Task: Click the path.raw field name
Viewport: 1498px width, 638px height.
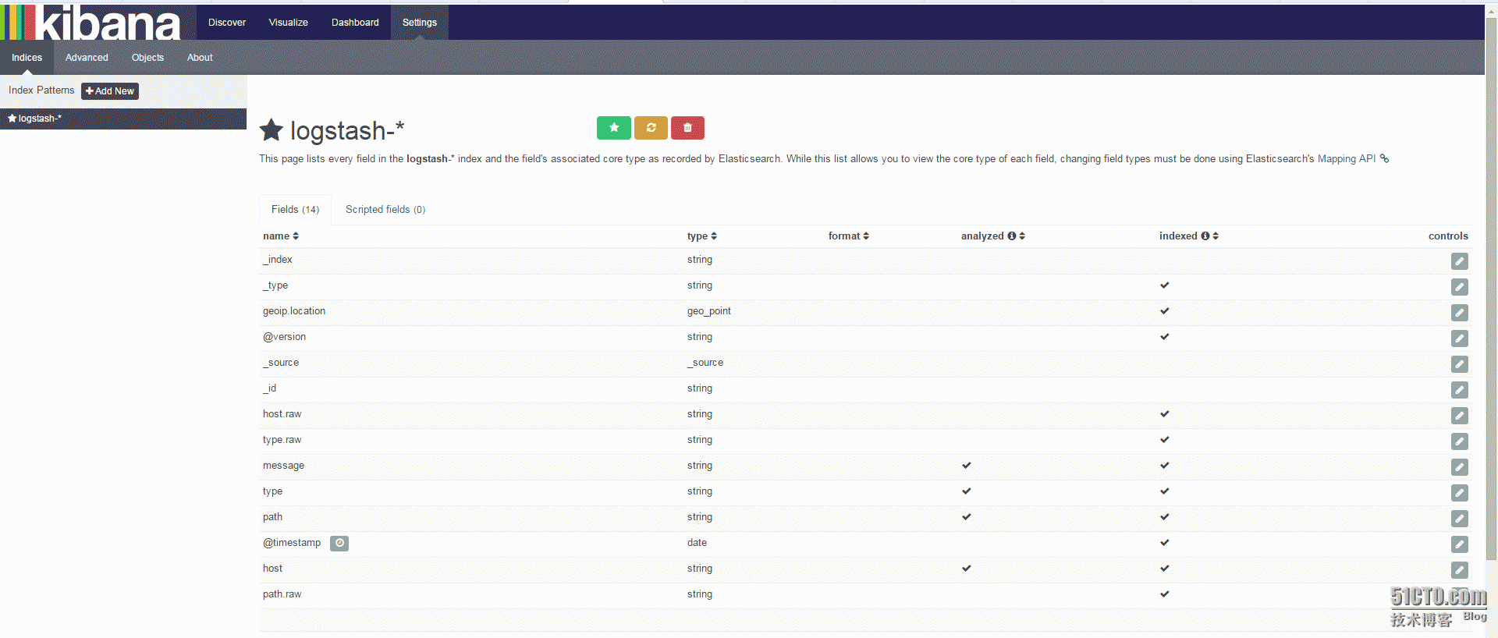Action: coord(282,594)
